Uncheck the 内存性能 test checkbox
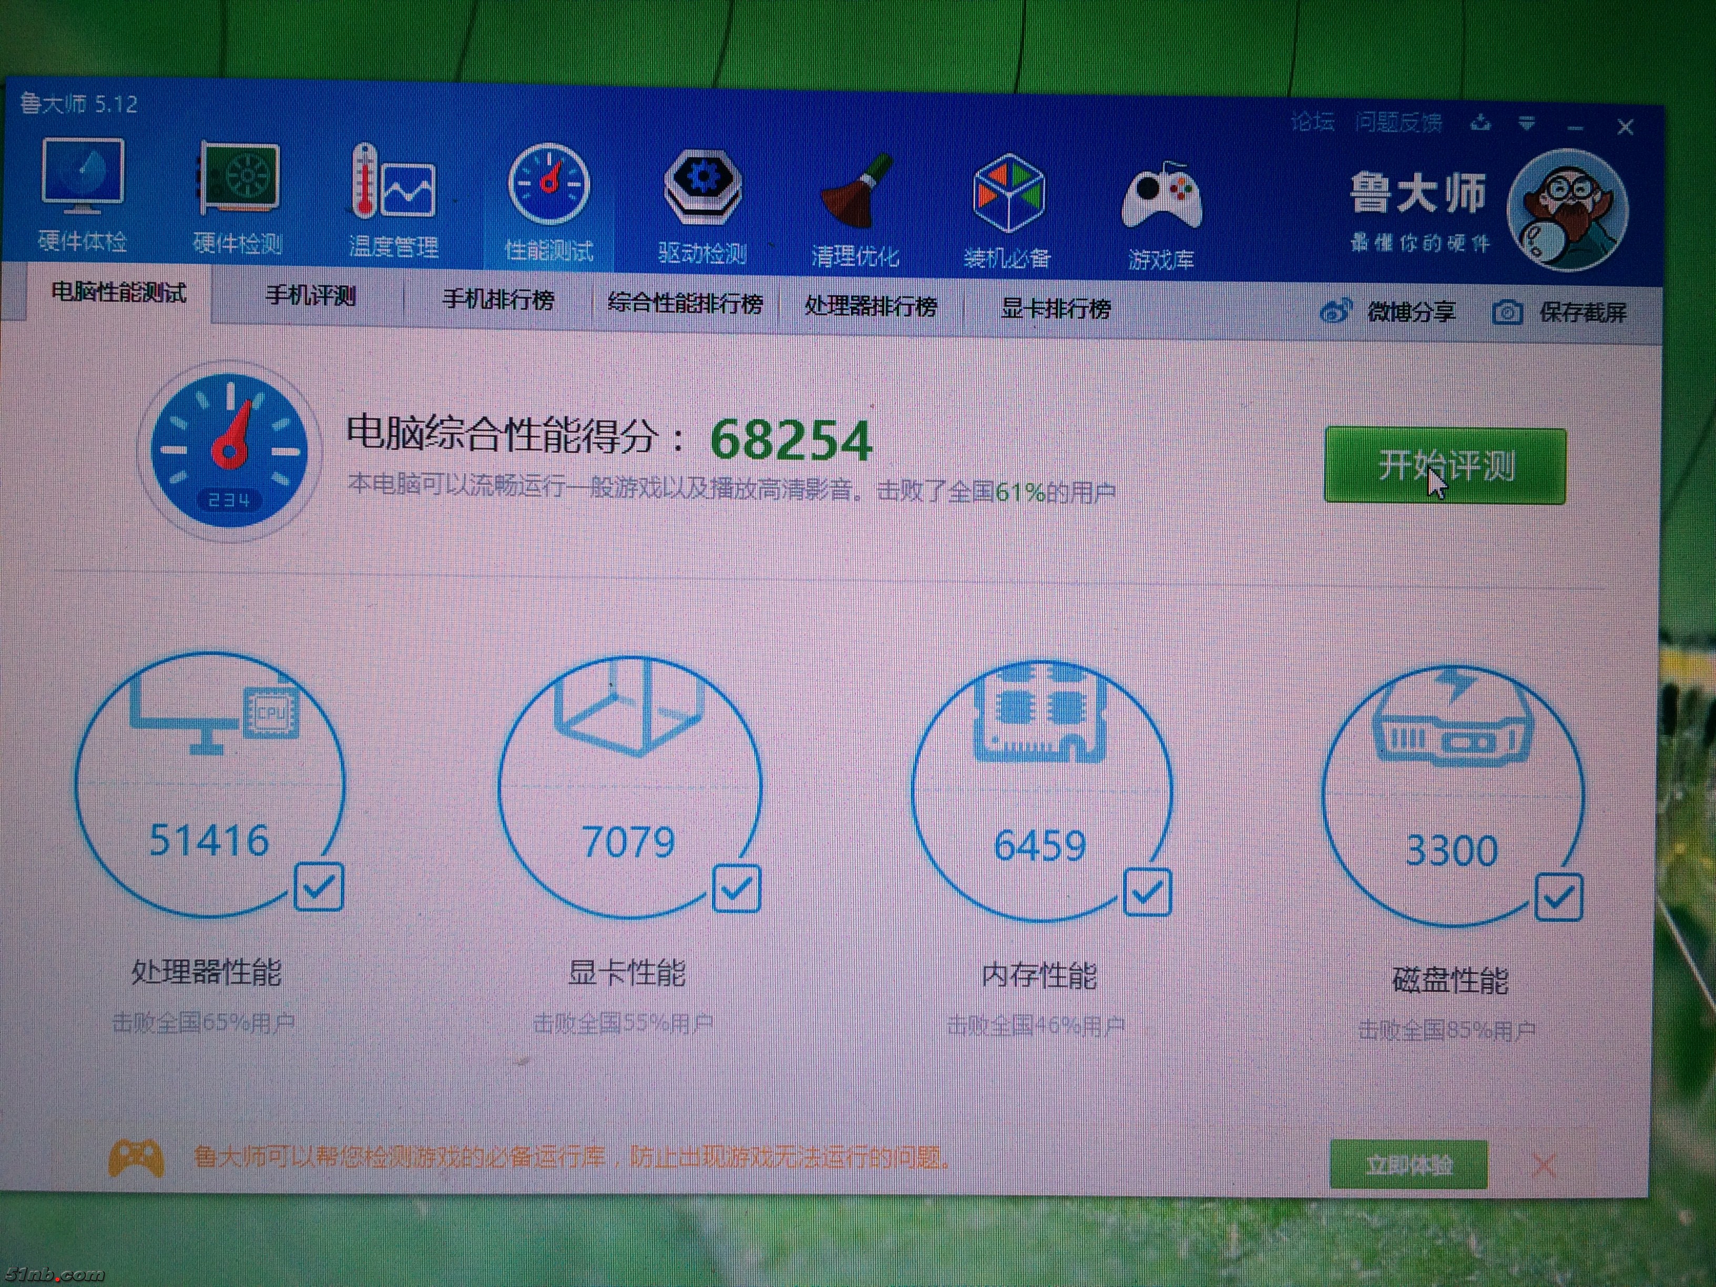This screenshot has width=1716, height=1287. [x=1147, y=892]
